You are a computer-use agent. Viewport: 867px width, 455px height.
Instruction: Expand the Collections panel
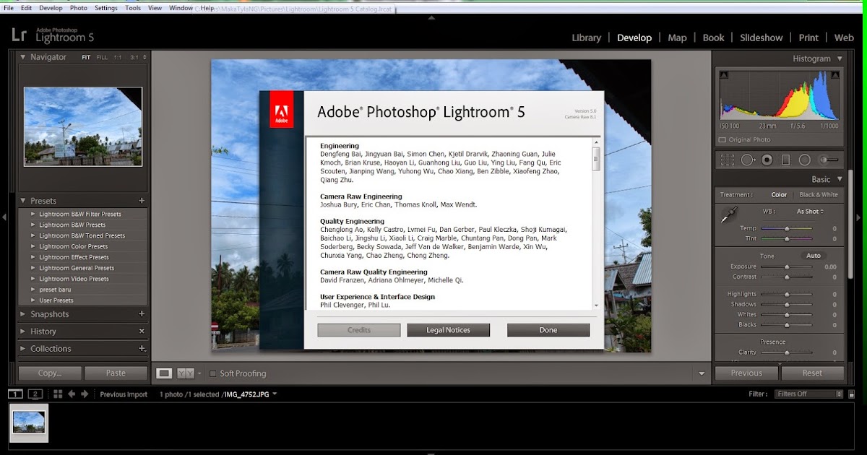click(x=22, y=349)
